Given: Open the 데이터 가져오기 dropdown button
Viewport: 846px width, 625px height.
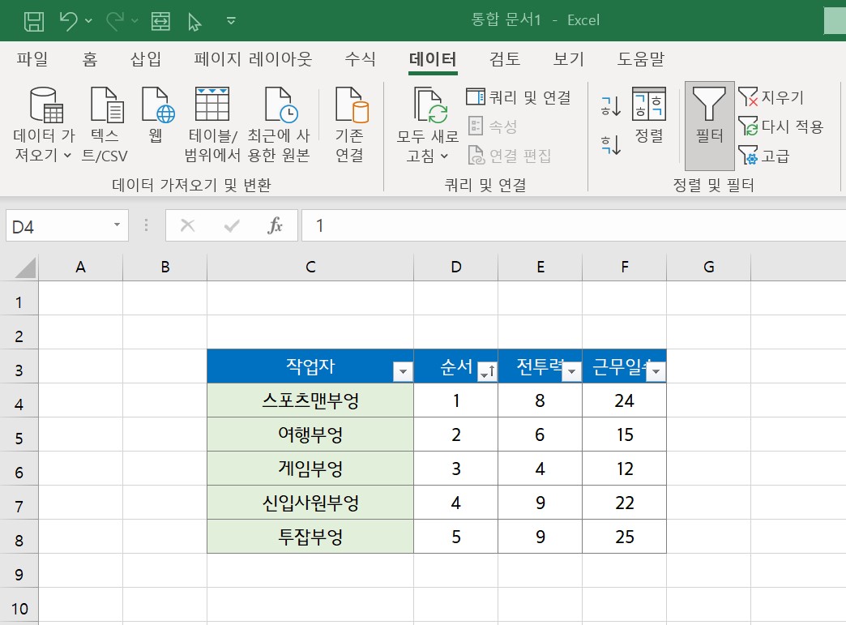Looking at the screenshot, I should [x=44, y=124].
